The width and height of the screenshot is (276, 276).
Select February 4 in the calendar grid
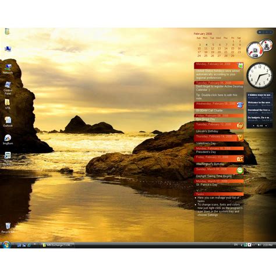tap(206, 45)
